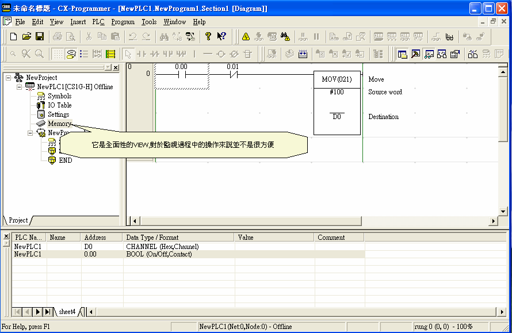Open the Insert menu
The width and height of the screenshot is (512, 333).
78,22
